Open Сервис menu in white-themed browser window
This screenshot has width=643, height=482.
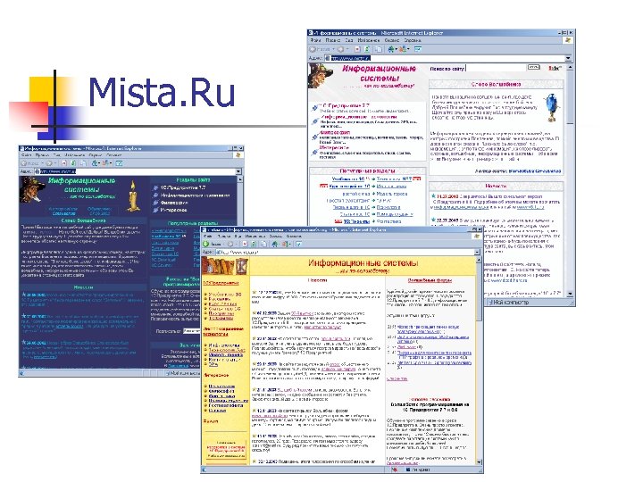(392, 40)
